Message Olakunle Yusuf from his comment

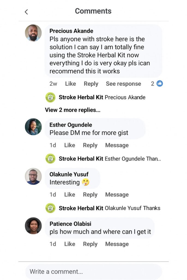click(x=117, y=194)
